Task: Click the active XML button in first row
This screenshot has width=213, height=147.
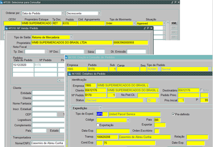Action: [174, 23]
